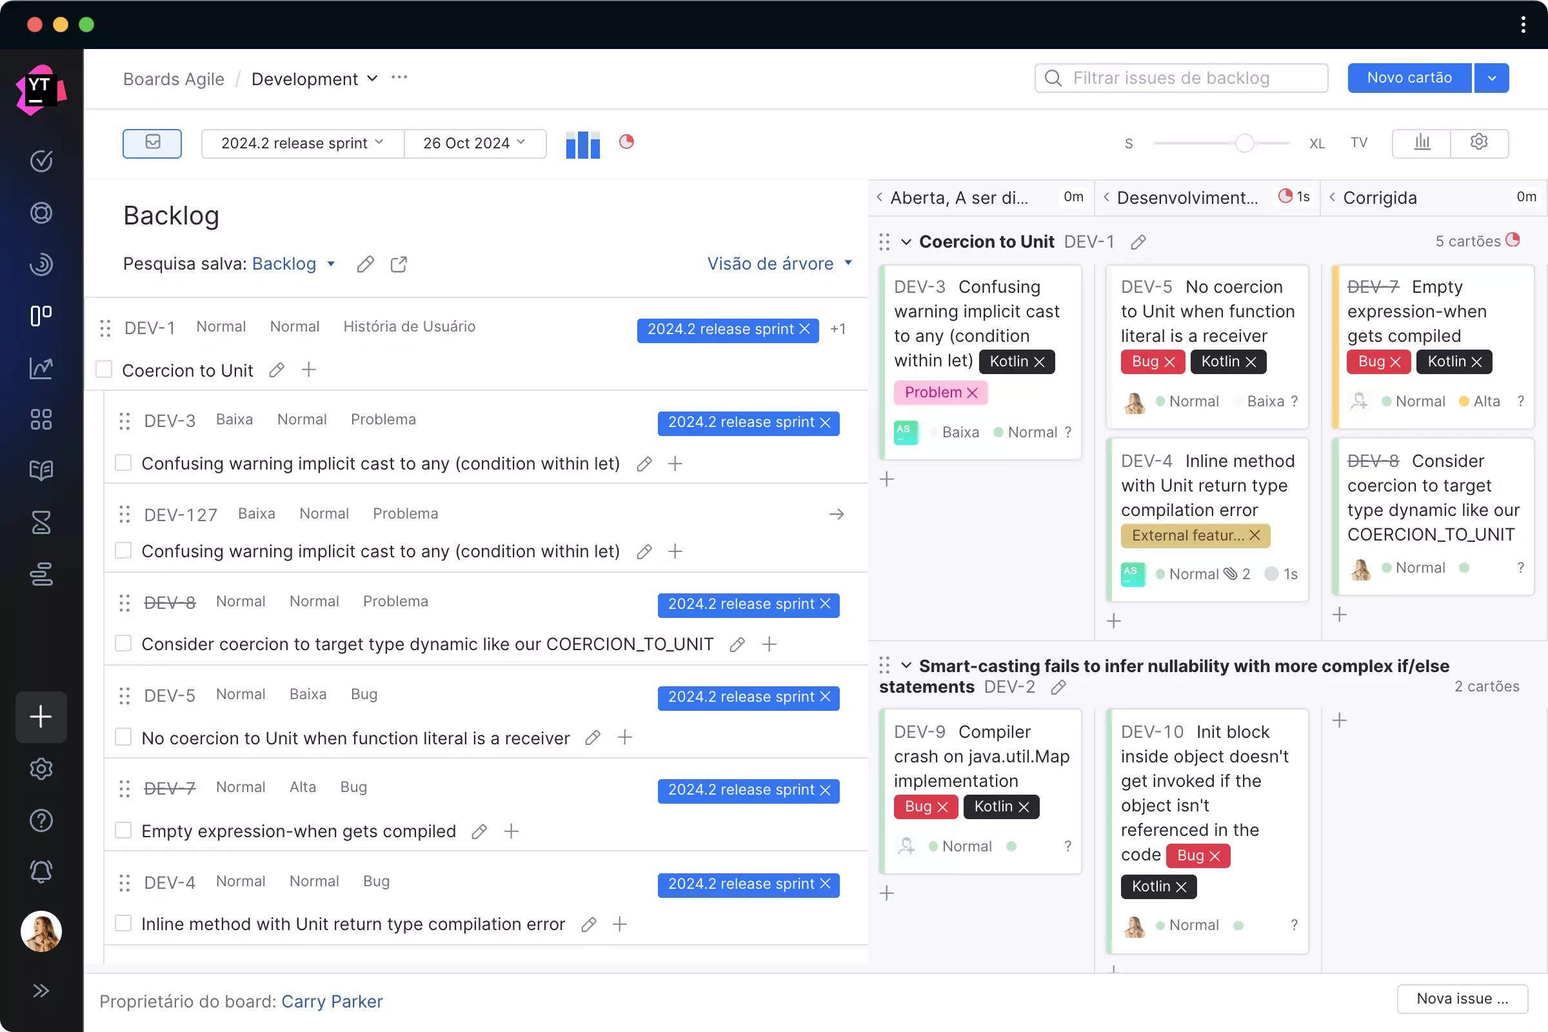Image resolution: width=1548 pixels, height=1032 pixels.
Task: Toggle checkbox for DEV-3 Confusing warning item
Action: 123,462
